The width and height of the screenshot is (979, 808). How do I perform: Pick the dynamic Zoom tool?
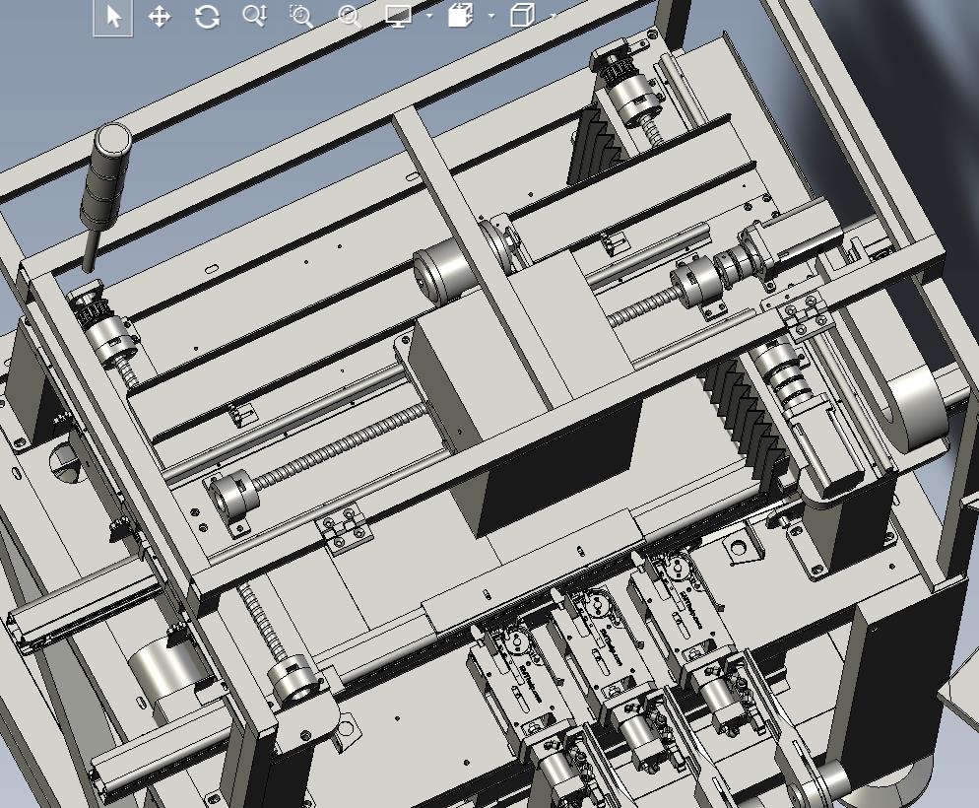255,16
